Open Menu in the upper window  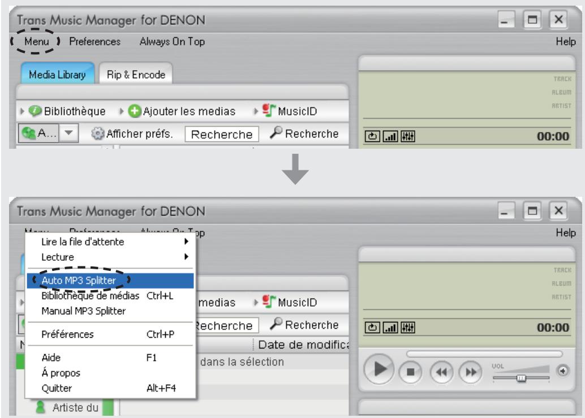coord(37,41)
